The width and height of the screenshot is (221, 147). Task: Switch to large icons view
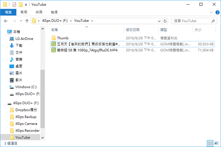217,143
